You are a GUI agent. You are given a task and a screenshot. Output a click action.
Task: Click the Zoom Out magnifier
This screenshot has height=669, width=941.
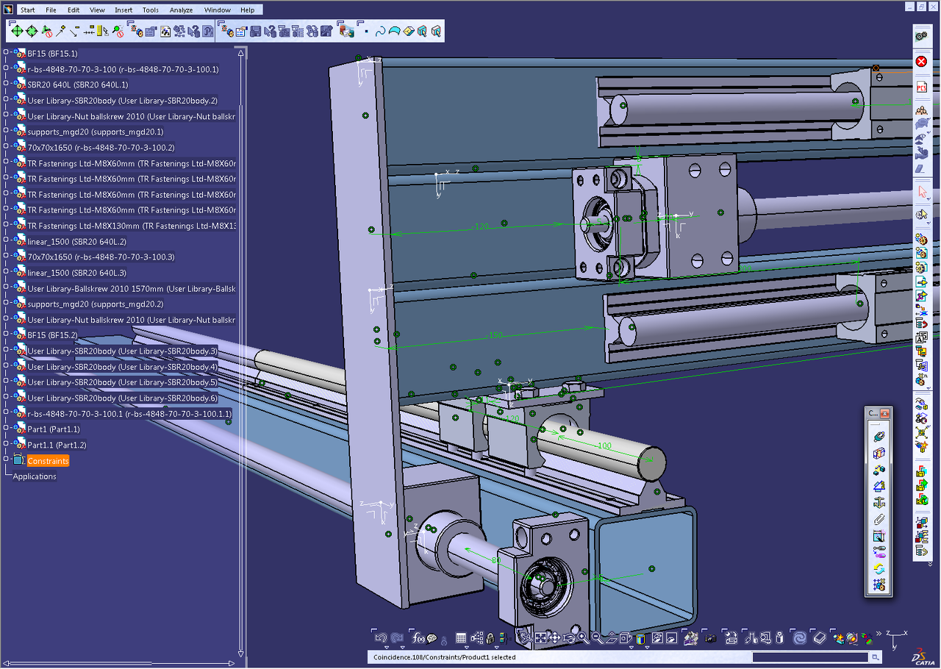pos(597,637)
